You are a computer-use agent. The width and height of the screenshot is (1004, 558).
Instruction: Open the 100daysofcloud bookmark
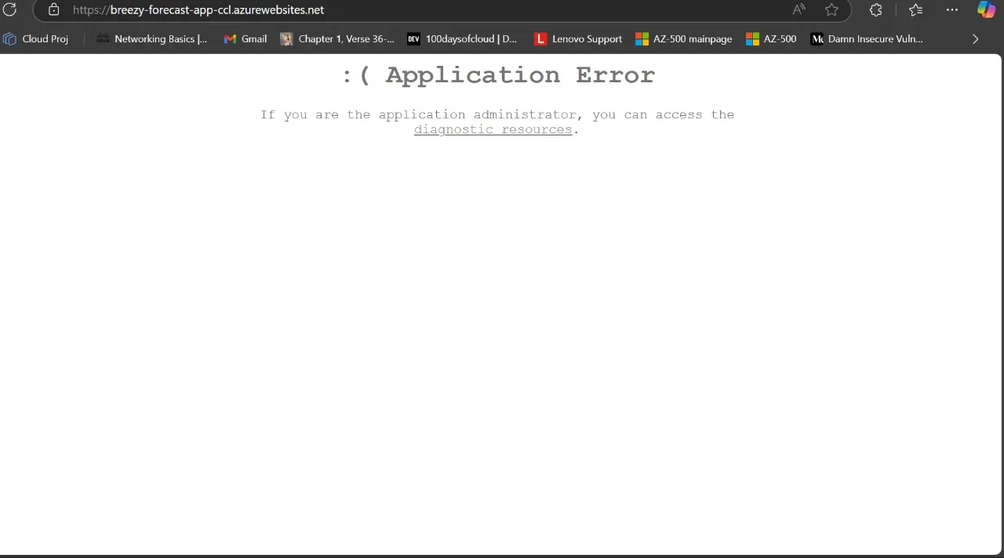pos(462,38)
